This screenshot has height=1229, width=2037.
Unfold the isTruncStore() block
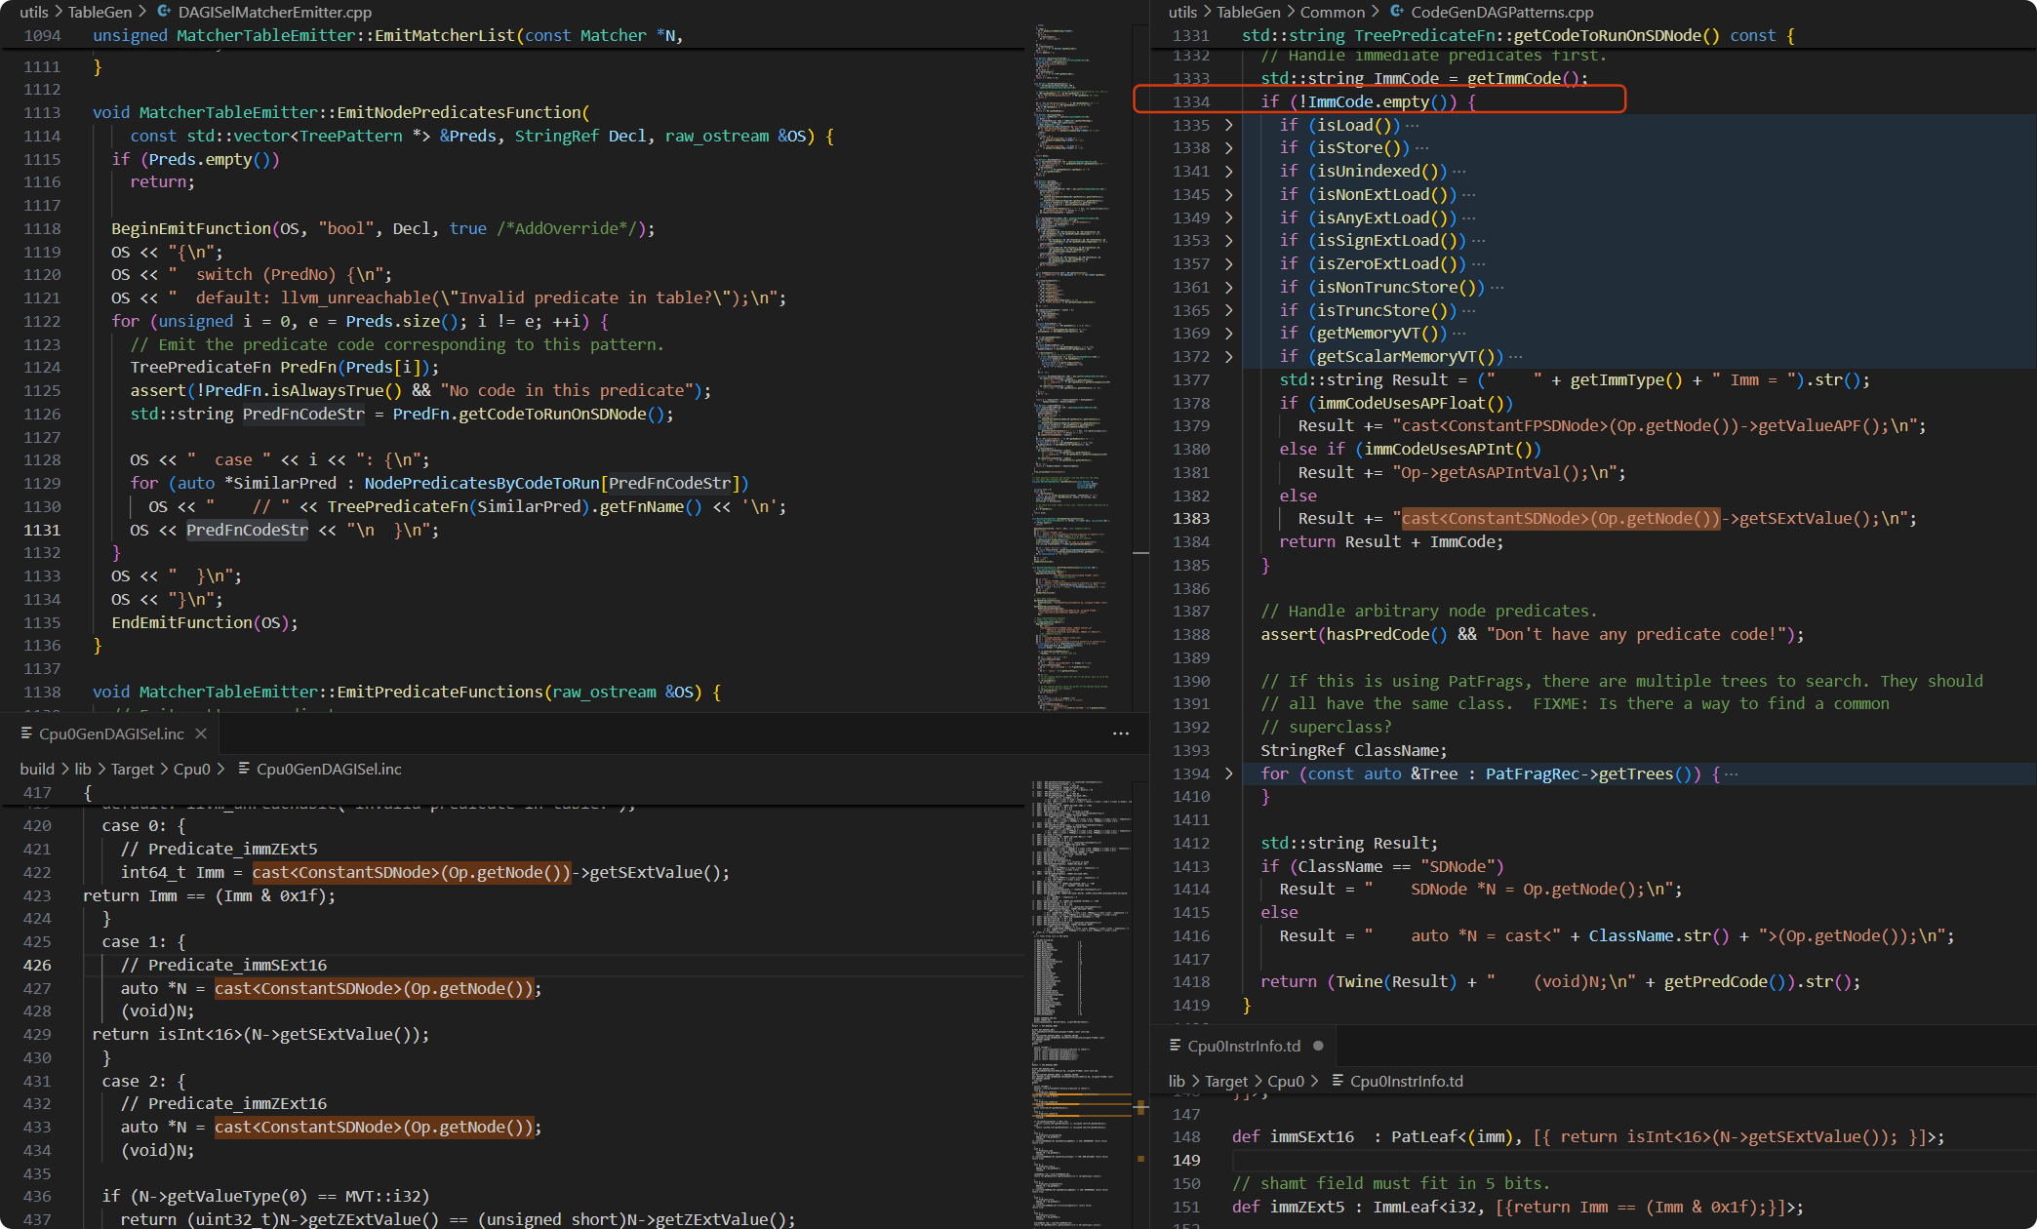pyautogui.click(x=1228, y=310)
